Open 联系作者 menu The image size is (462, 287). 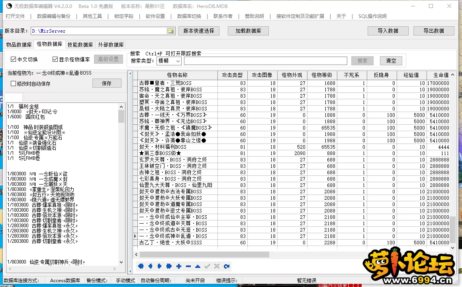223,16
